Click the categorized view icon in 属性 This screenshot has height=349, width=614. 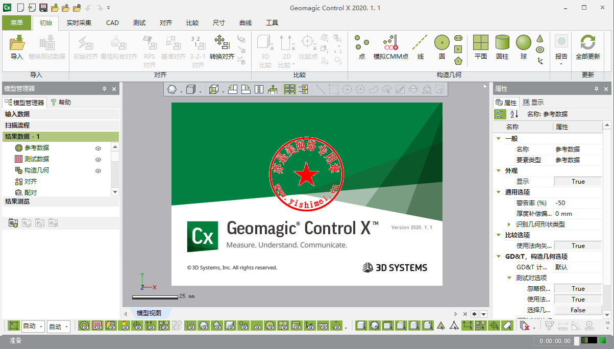(x=500, y=114)
